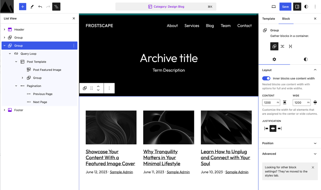Select the pencil edit tool icon

pos(32,7)
